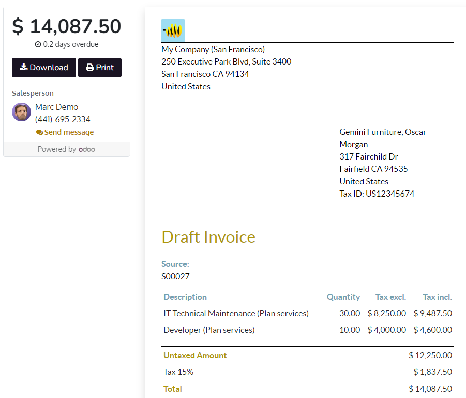
Task: Click the Quantity column header
Action: [x=343, y=297]
